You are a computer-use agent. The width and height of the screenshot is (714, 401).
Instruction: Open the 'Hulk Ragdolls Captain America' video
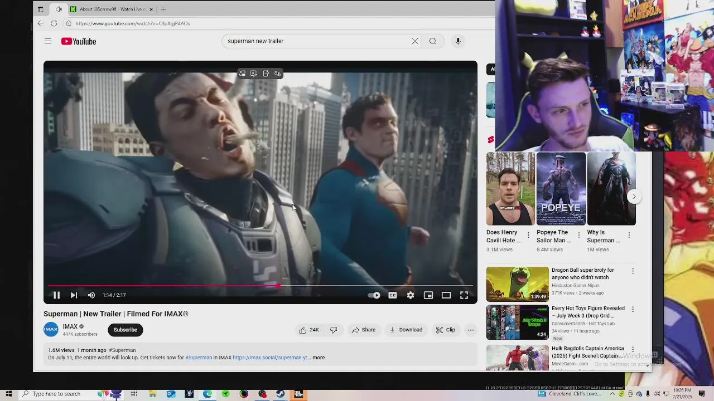[x=518, y=358]
